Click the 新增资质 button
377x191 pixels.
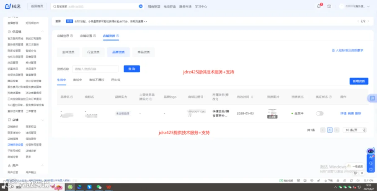click(x=359, y=81)
